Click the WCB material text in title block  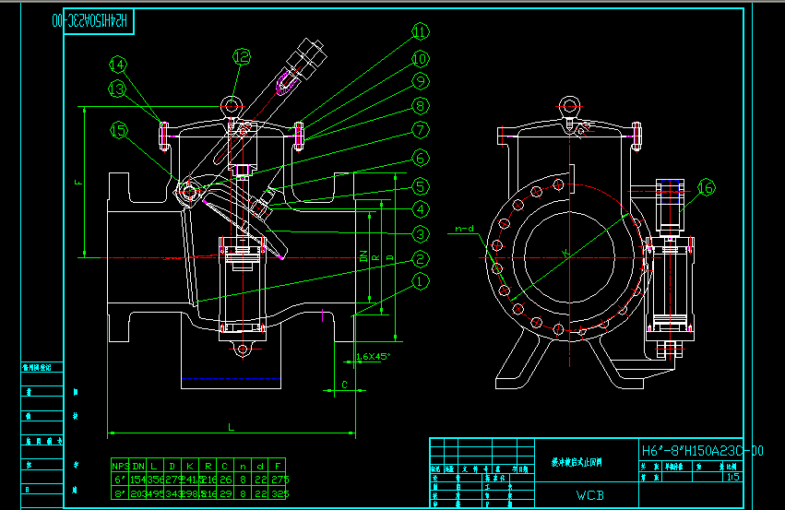click(589, 495)
